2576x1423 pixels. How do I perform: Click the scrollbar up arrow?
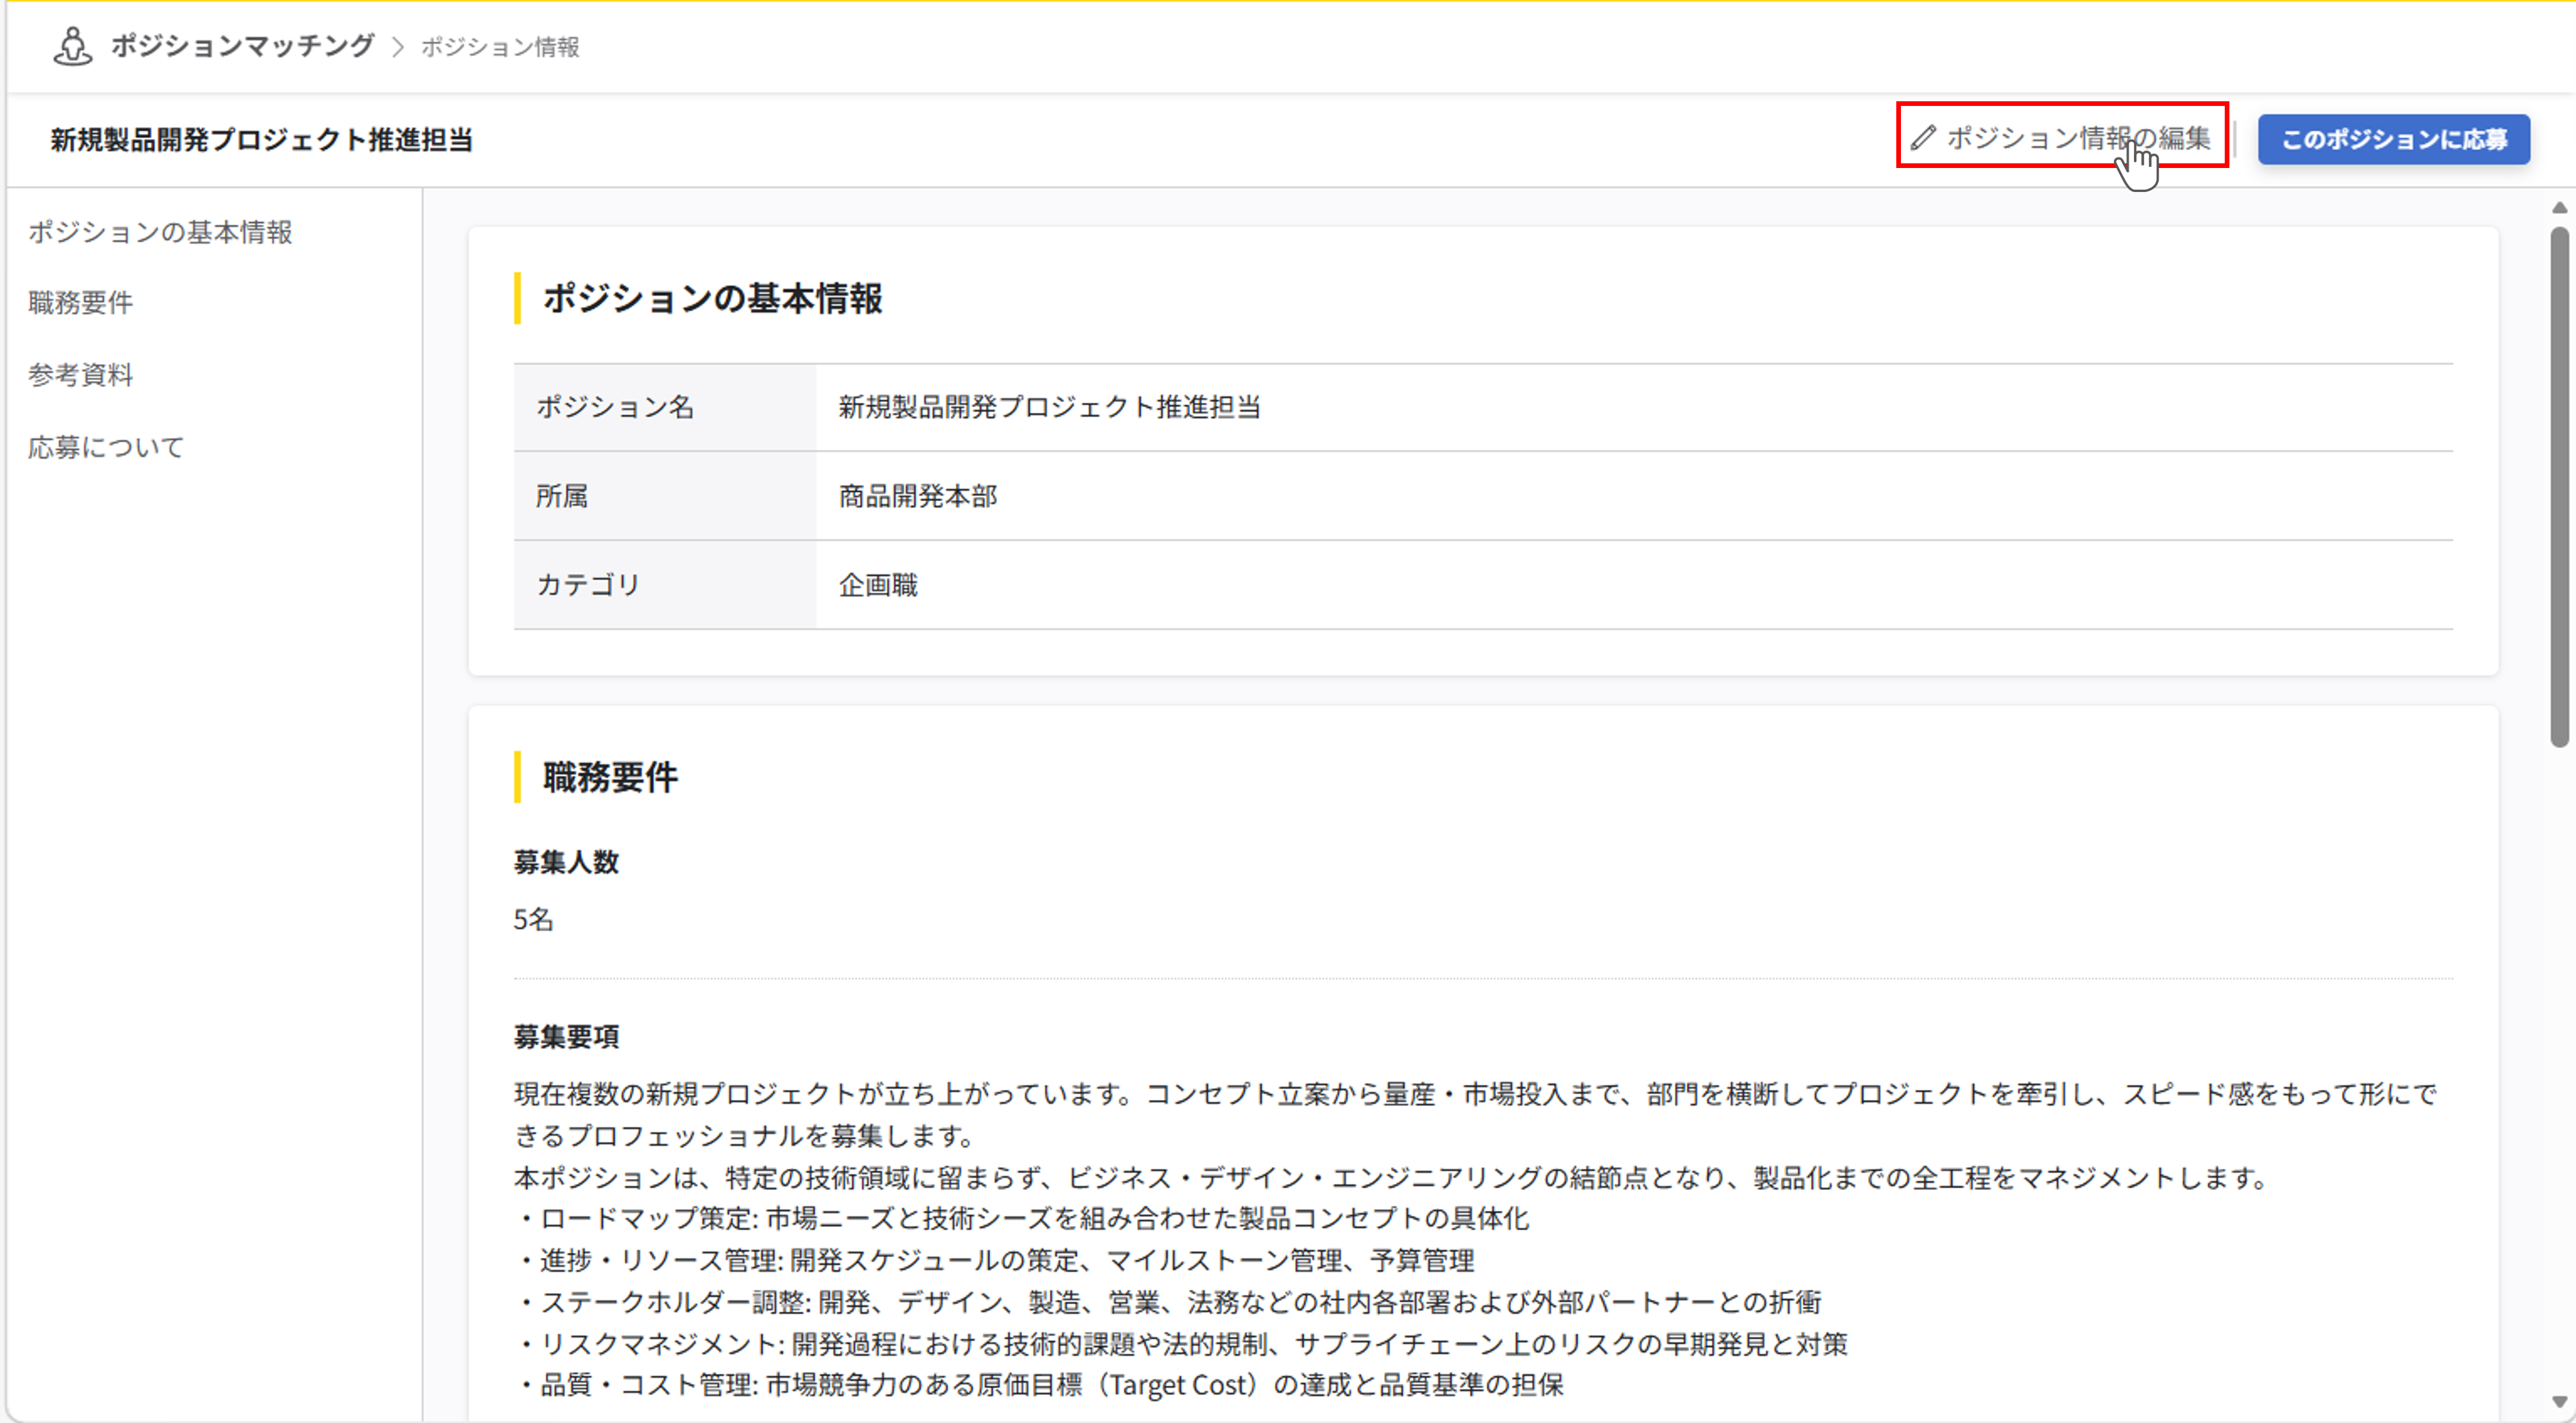click(2559, 208)
